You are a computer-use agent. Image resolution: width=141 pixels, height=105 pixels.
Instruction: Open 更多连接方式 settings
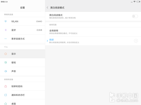click(23, 39)
